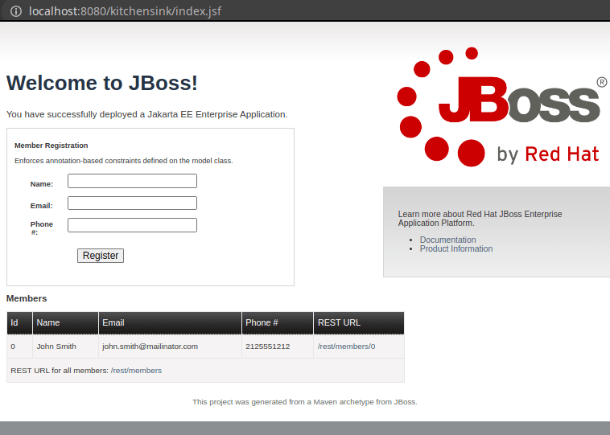Click the successfully deployed Jakarta EE text
Screen dimensions: 610x435
pyautogui.click(x=146, y=114)
